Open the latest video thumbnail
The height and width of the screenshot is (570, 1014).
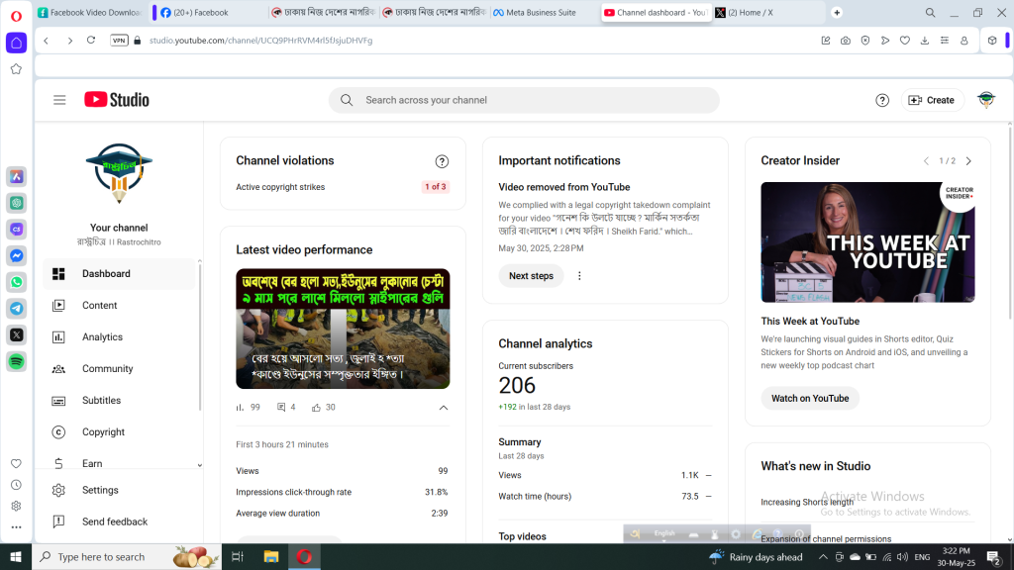point(343,329)
